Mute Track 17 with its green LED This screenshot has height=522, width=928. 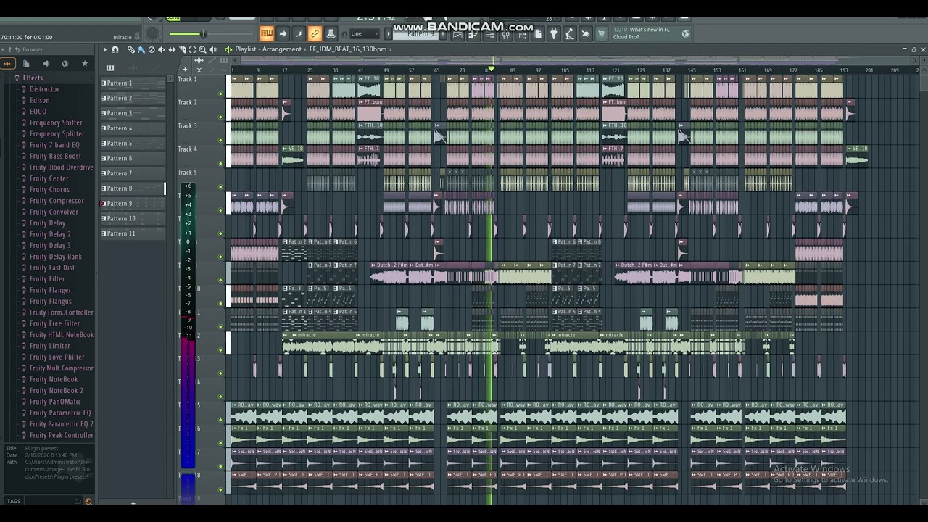(x=221, y=465)
